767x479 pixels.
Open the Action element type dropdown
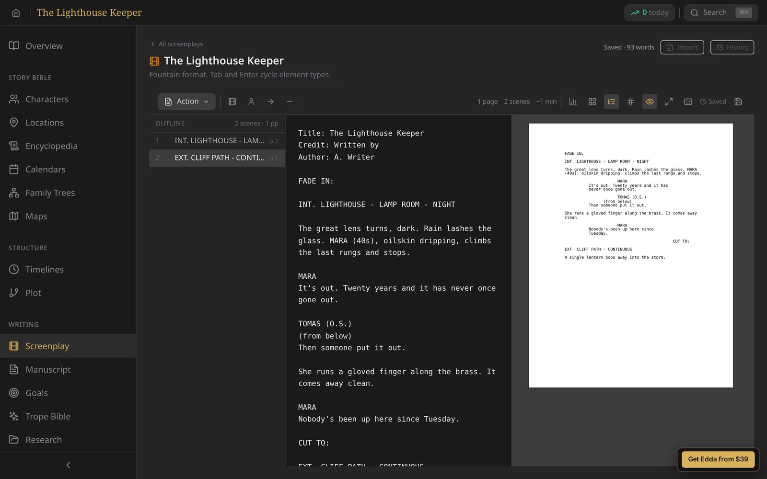click(x=186, y=102)
